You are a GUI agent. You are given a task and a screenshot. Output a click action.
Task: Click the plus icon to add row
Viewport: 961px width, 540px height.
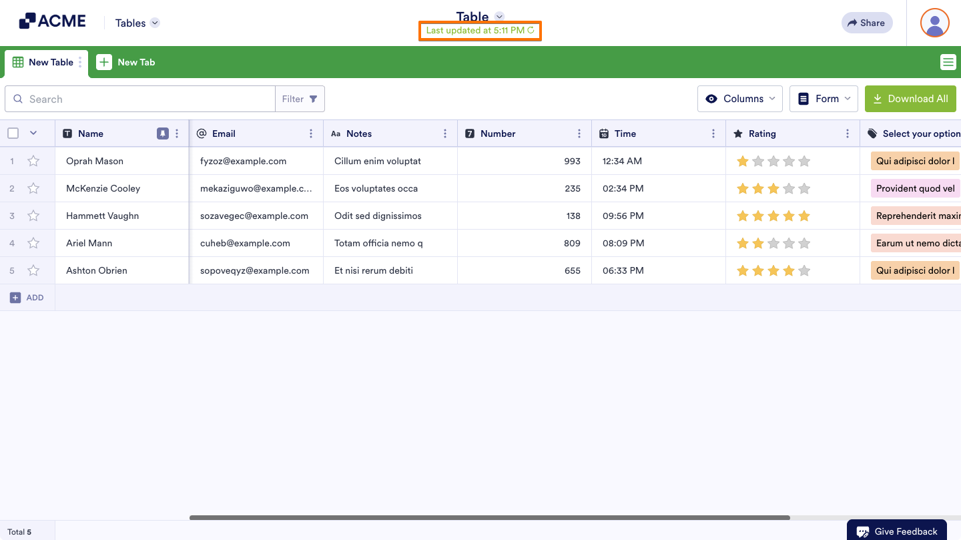click(15, 298)
